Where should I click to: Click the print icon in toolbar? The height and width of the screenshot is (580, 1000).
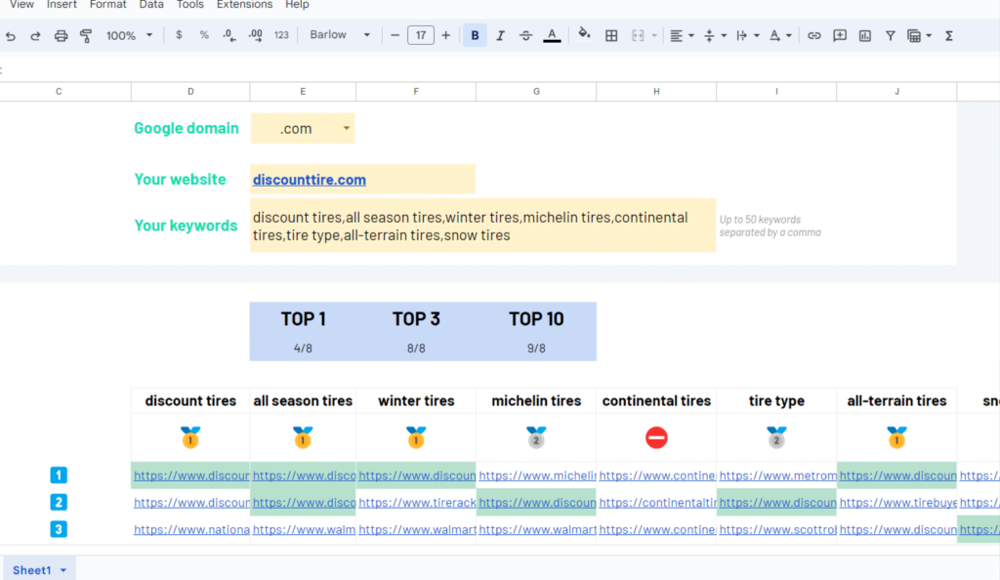click(x=61, y=35)
